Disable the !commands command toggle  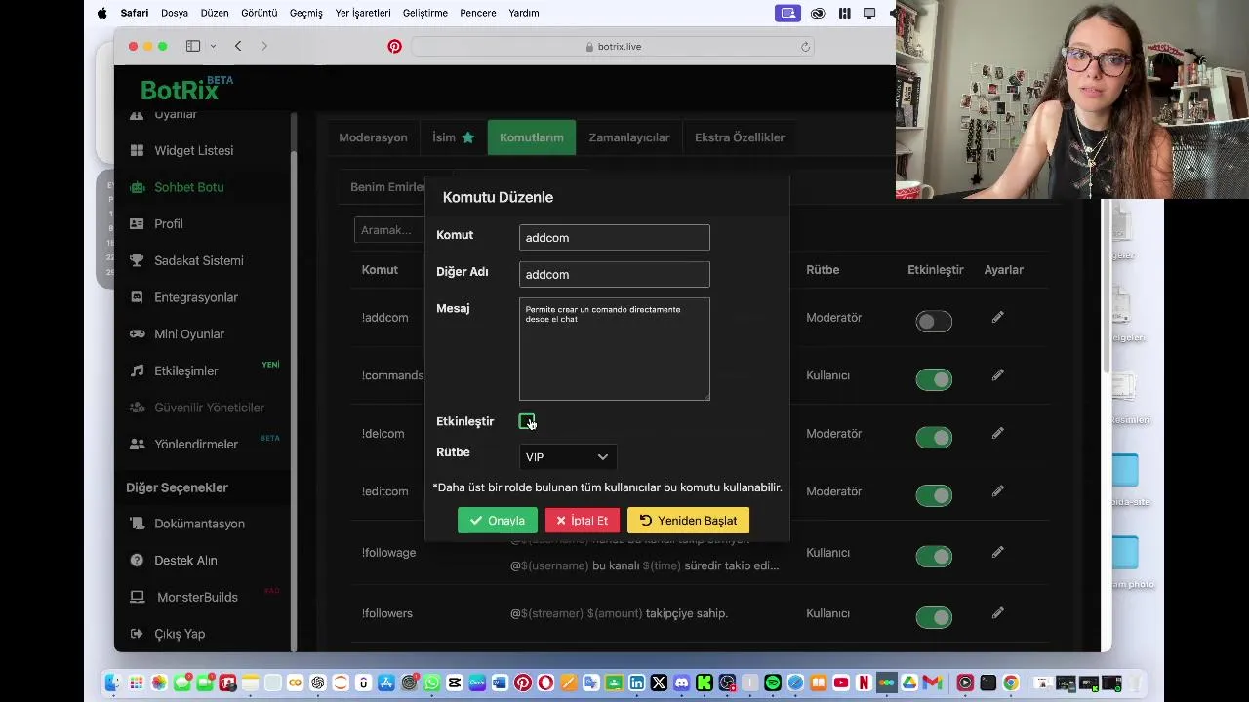(934, 379)
